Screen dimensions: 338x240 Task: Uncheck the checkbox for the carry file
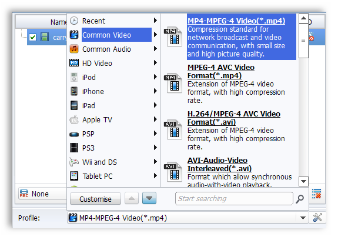point(32,37)
